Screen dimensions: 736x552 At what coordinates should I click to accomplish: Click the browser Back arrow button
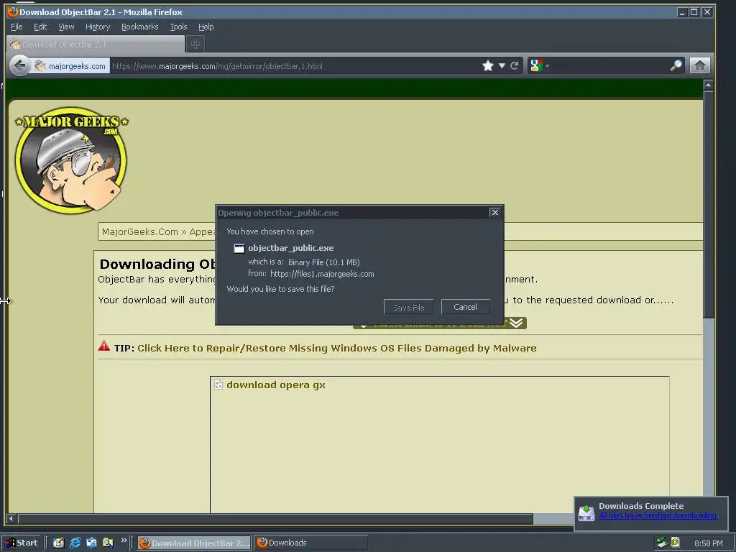(19, 65)
